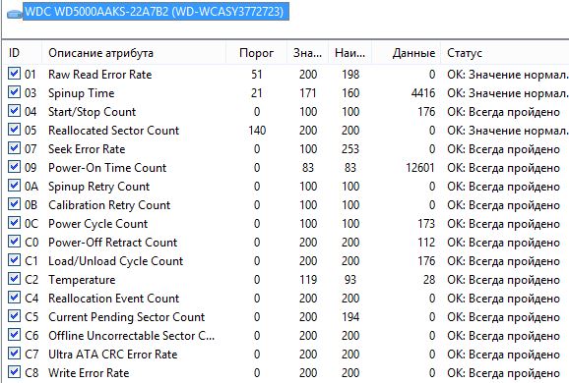Toggle the Spinup Time attribute checkbox
The width and height of the screenshot is (569, 383).
pos(14,92)
